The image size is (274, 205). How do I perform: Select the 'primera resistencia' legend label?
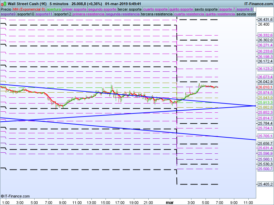pyautogui.click(x=88, y=14)
